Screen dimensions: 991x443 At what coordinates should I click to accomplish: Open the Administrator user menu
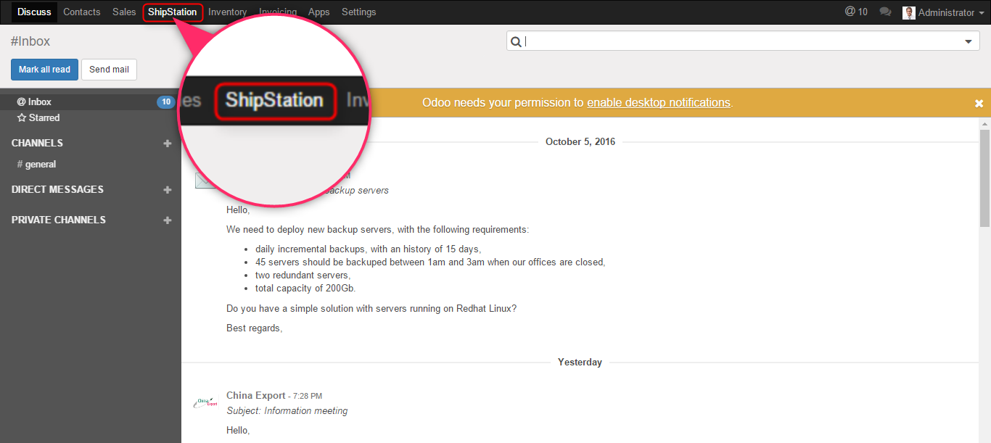(x=940, y=12)
